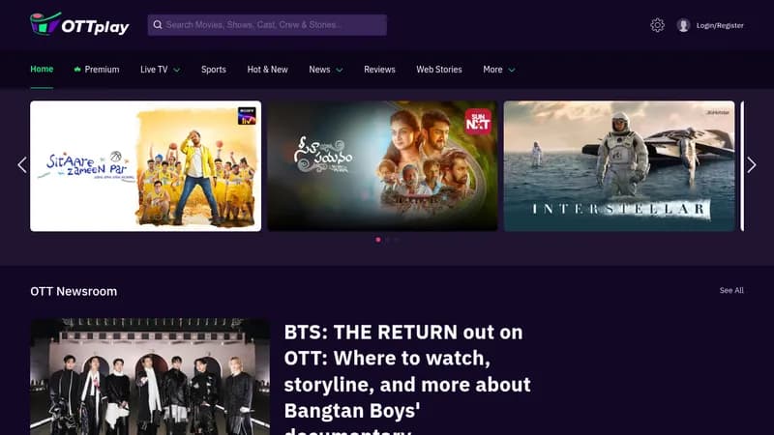Open the More menu item
Image resolution: width=774 pixels, height=435 pixels.
pyautogui.click(x=492, y=70)
